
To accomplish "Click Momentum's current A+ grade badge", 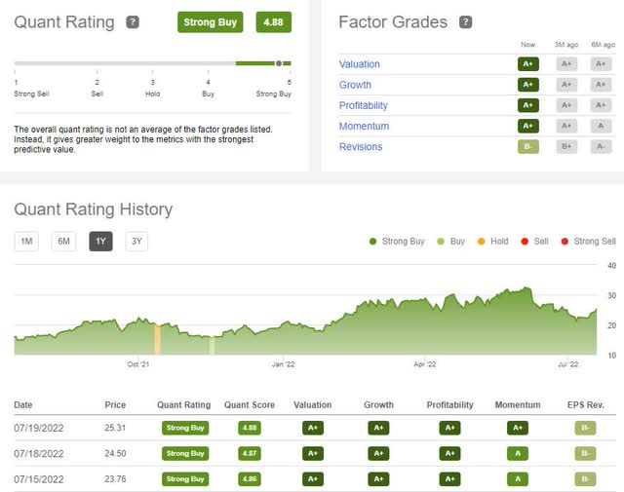I will point(528,126).
